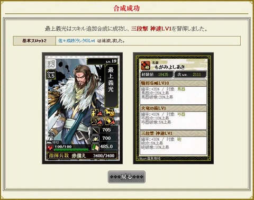Viewport: 254px width, 200px height.
Task: Click the spear aptitude A icon
Action: pyautogui.click(x=97, y=113)
